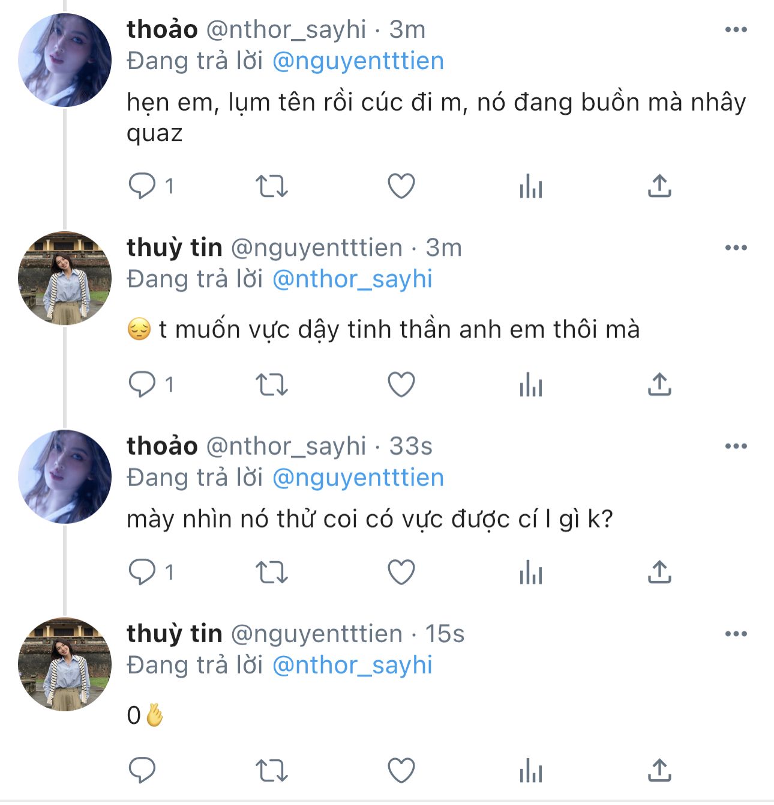View analytics of thuỳ tin's 15s tweet

pos(530,770)
